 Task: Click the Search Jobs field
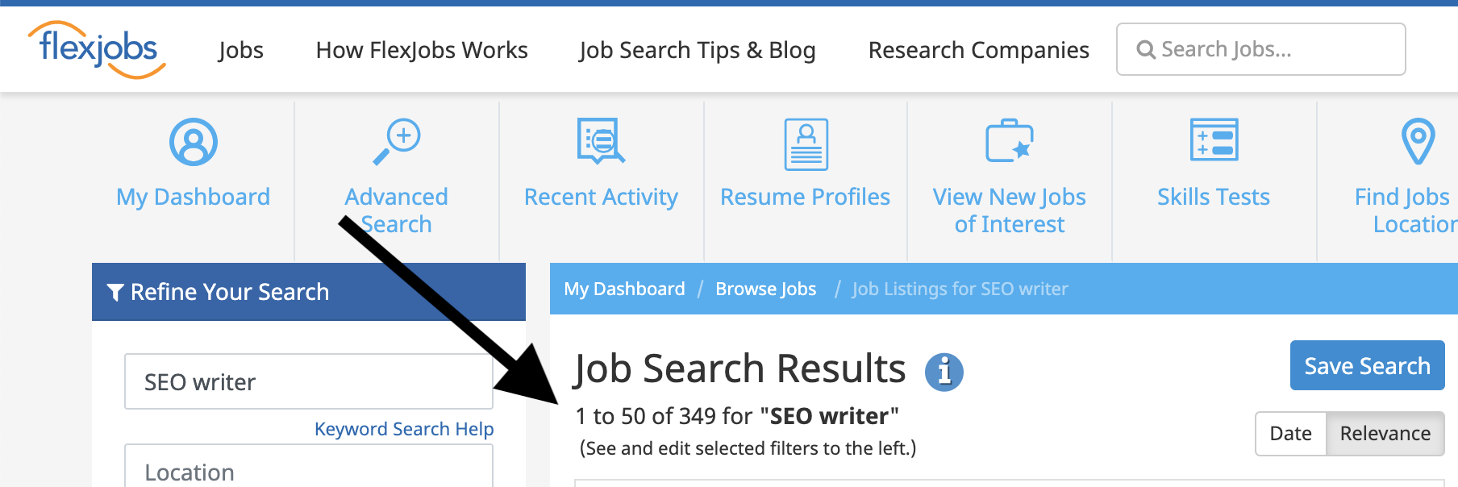1260,49
